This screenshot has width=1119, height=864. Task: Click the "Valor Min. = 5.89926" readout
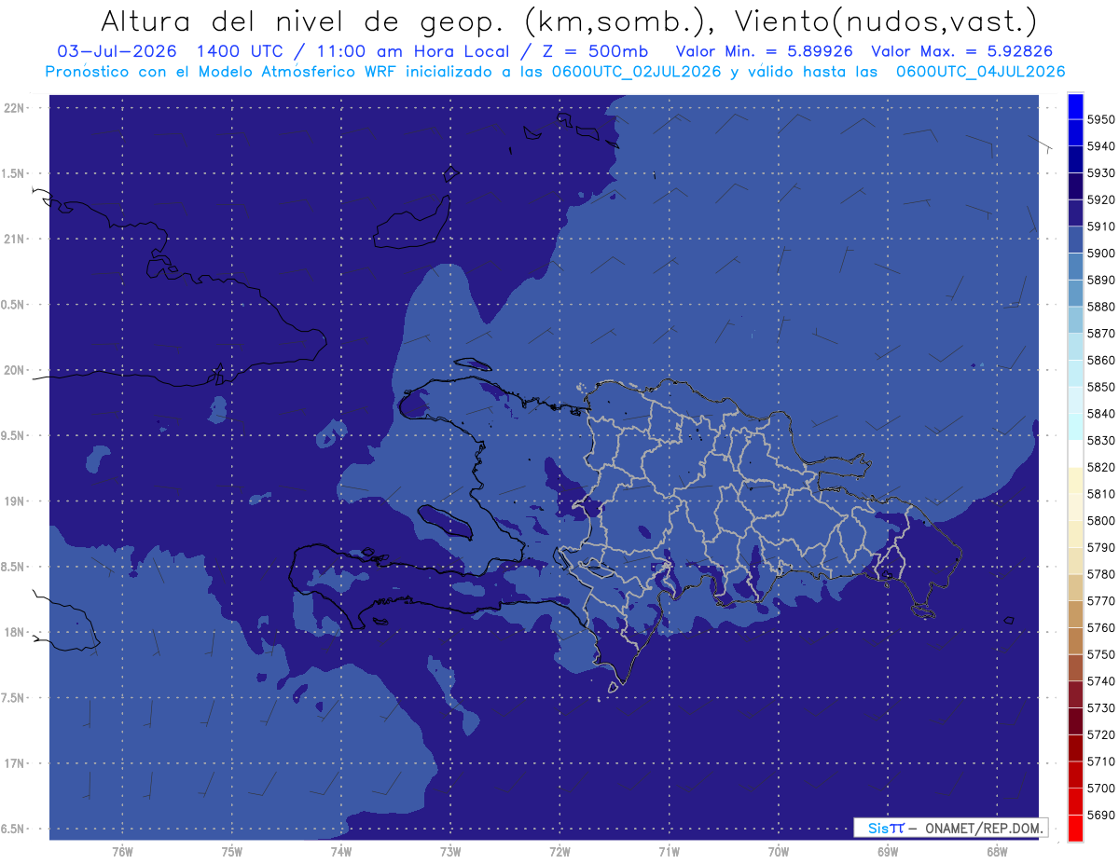pos(764,52)
